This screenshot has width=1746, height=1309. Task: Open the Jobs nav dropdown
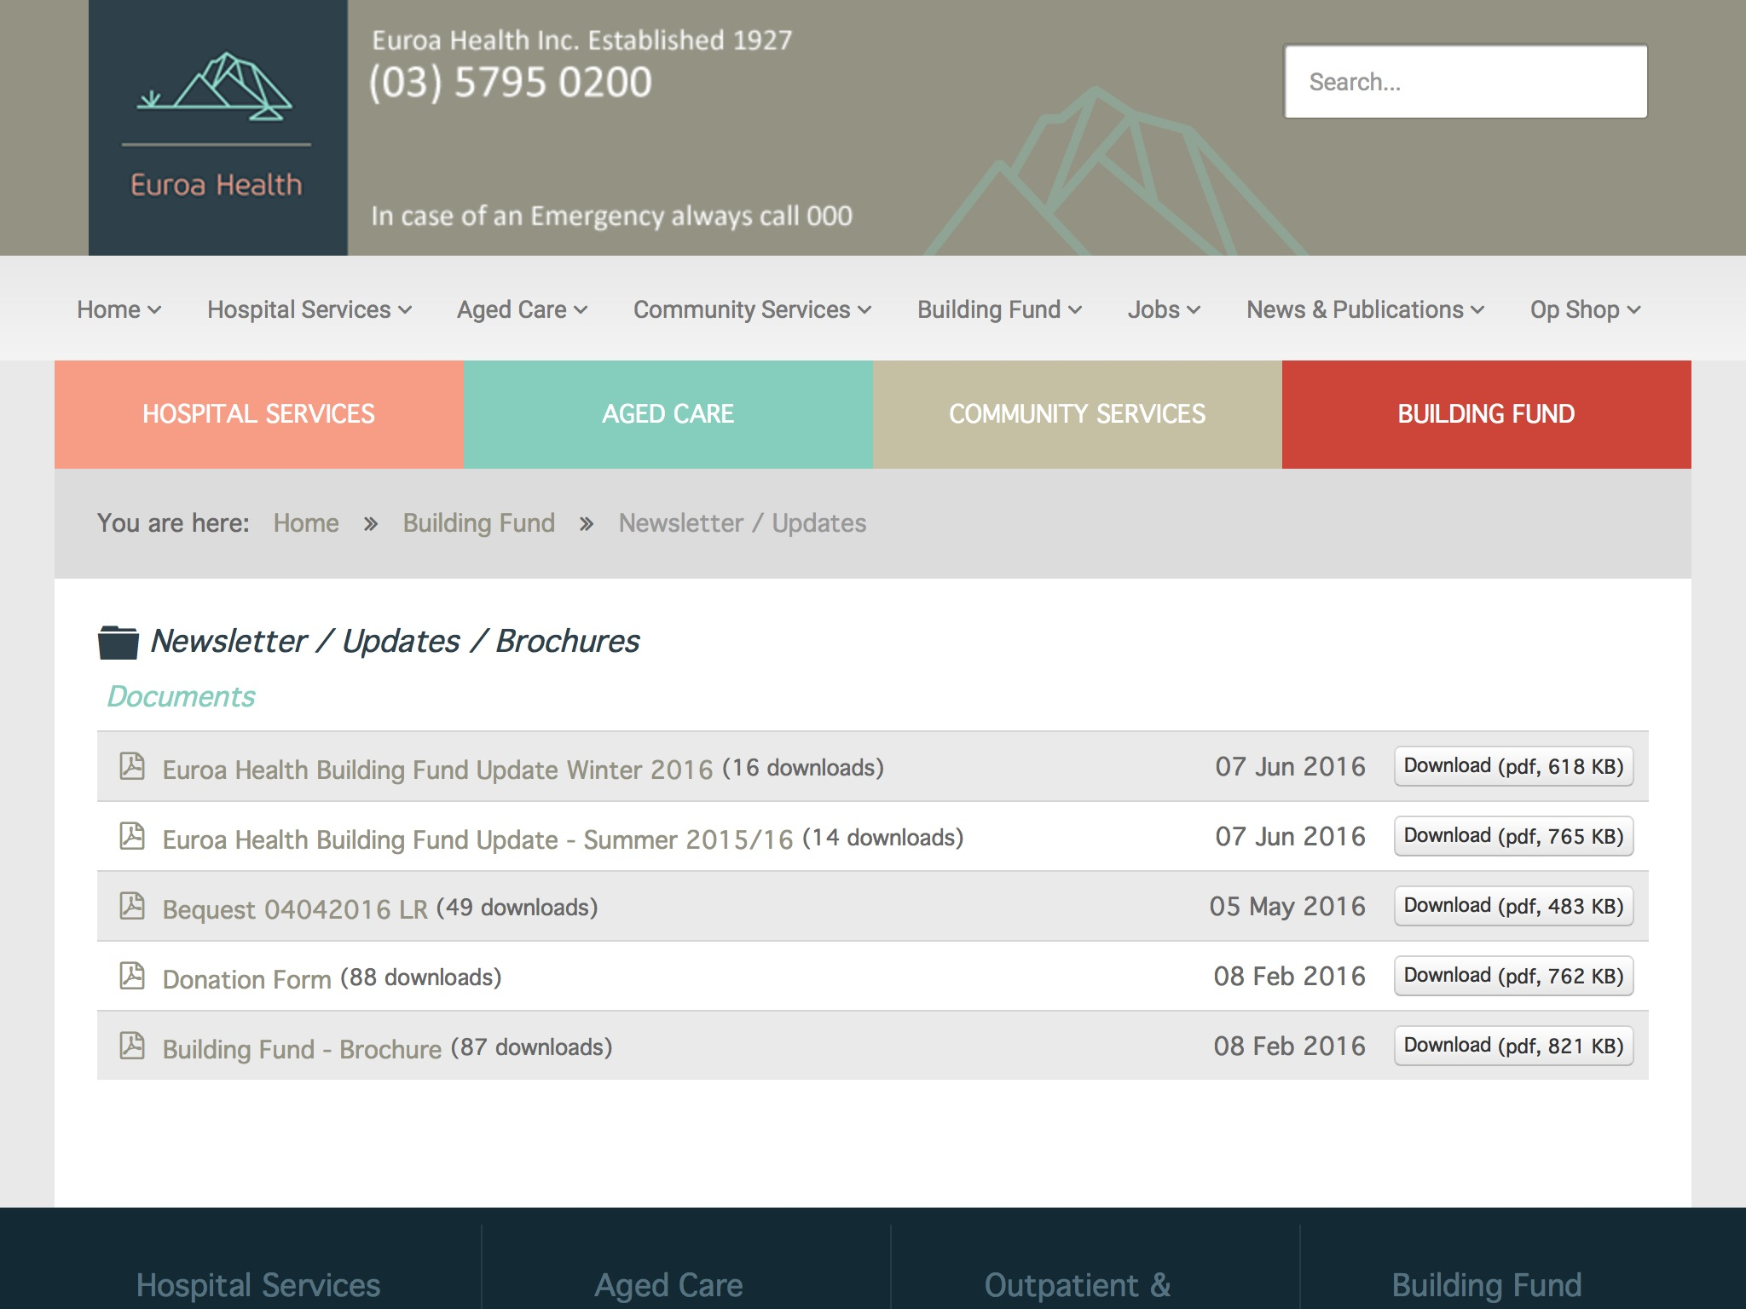click(x=1163, y=309)
